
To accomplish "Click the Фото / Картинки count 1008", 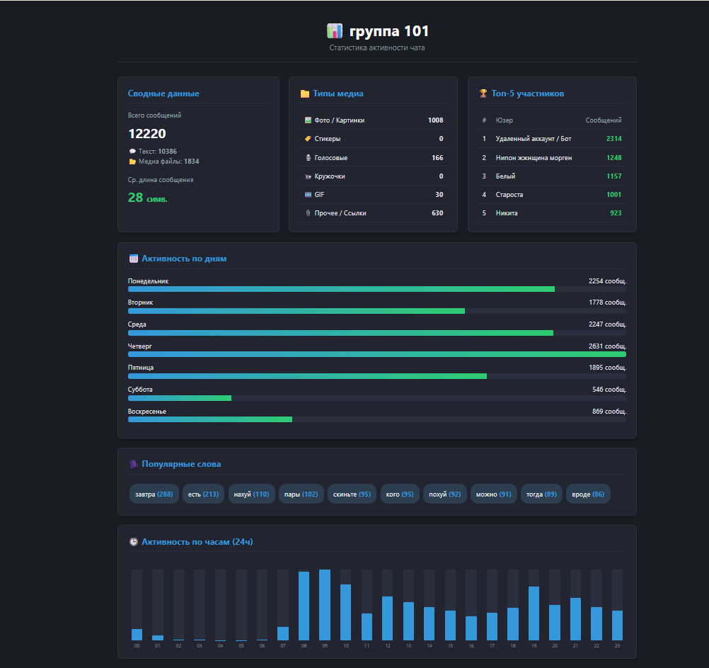I will pyautogui.click(x=435, y=120).
